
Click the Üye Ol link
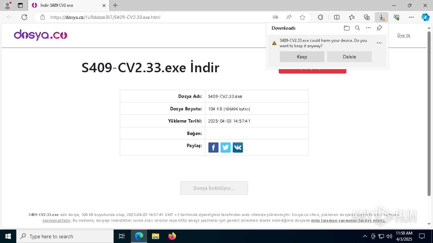(404, 35)
